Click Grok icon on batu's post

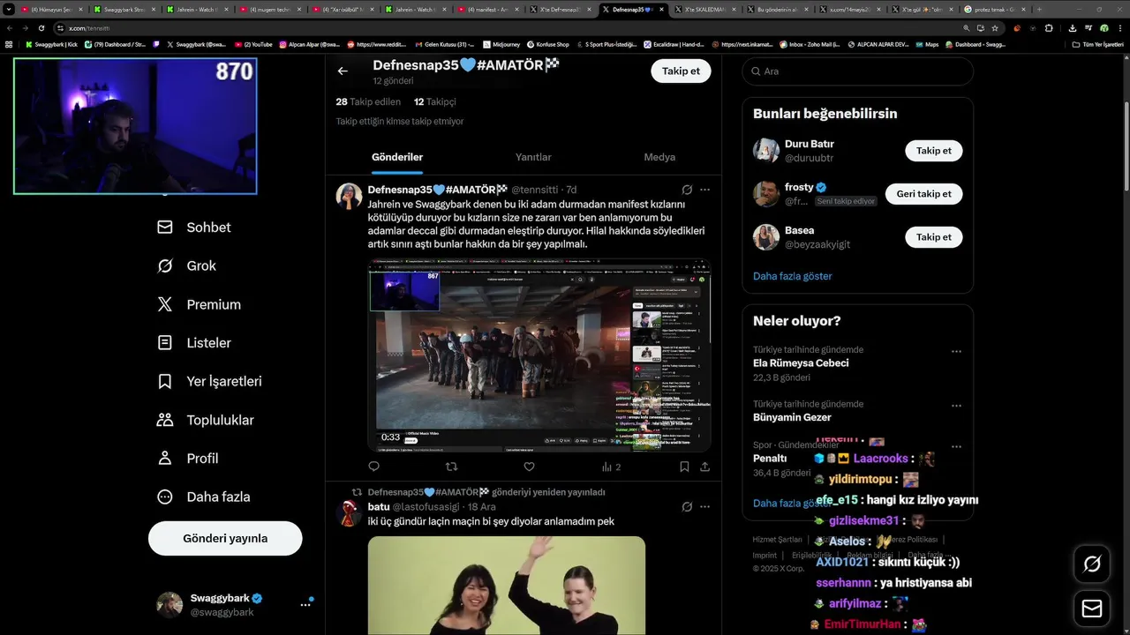pyautogui.click(x=687, y=507)
